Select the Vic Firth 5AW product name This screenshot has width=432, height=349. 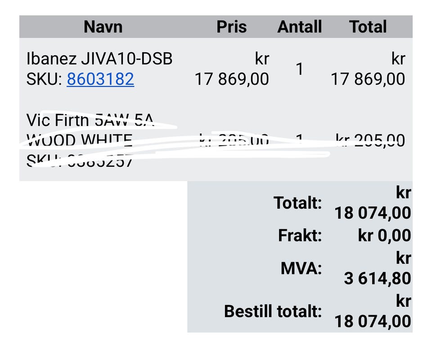(90, 120)
